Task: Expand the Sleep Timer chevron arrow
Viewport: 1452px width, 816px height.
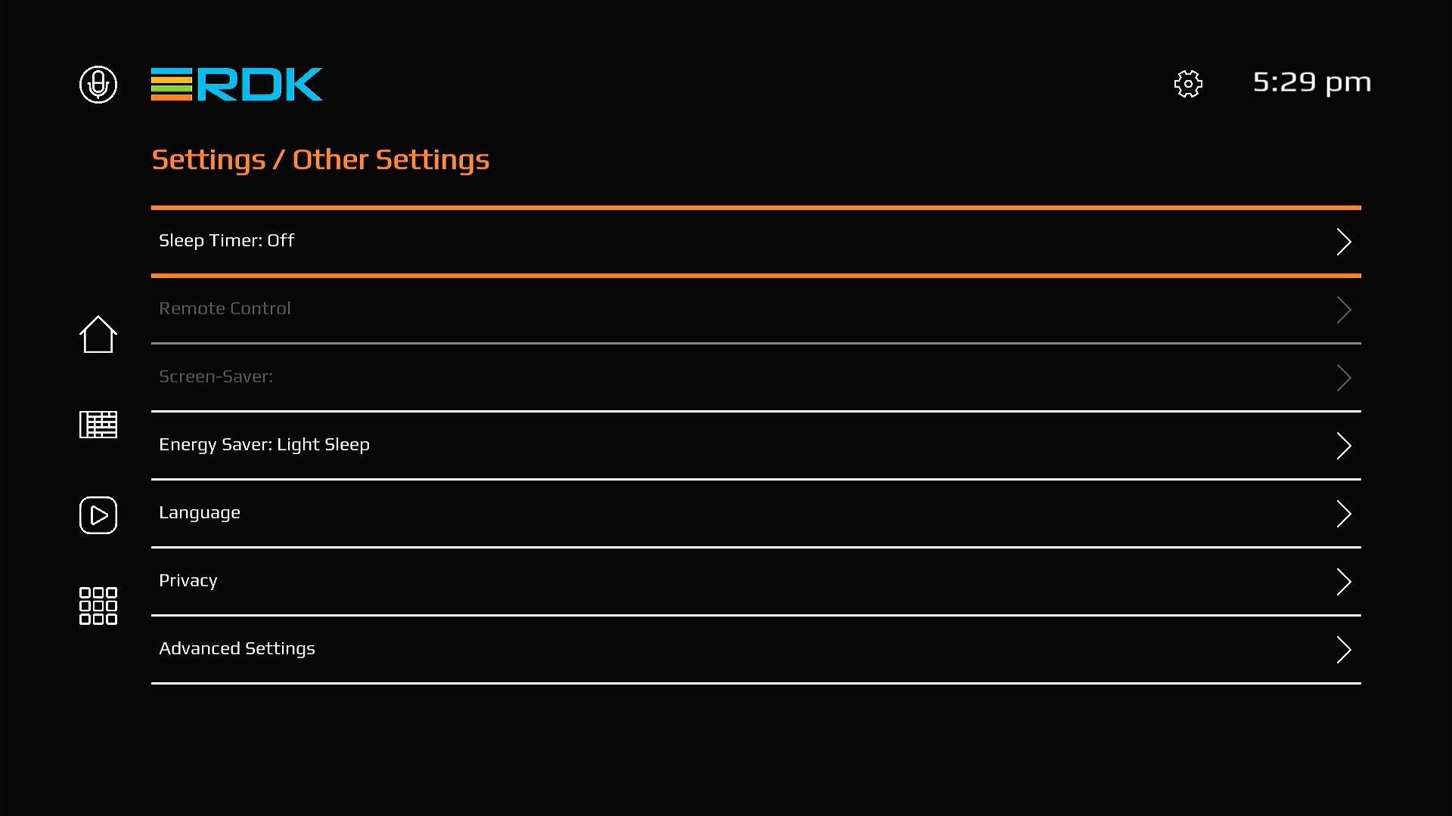Action: [1343, 242]
